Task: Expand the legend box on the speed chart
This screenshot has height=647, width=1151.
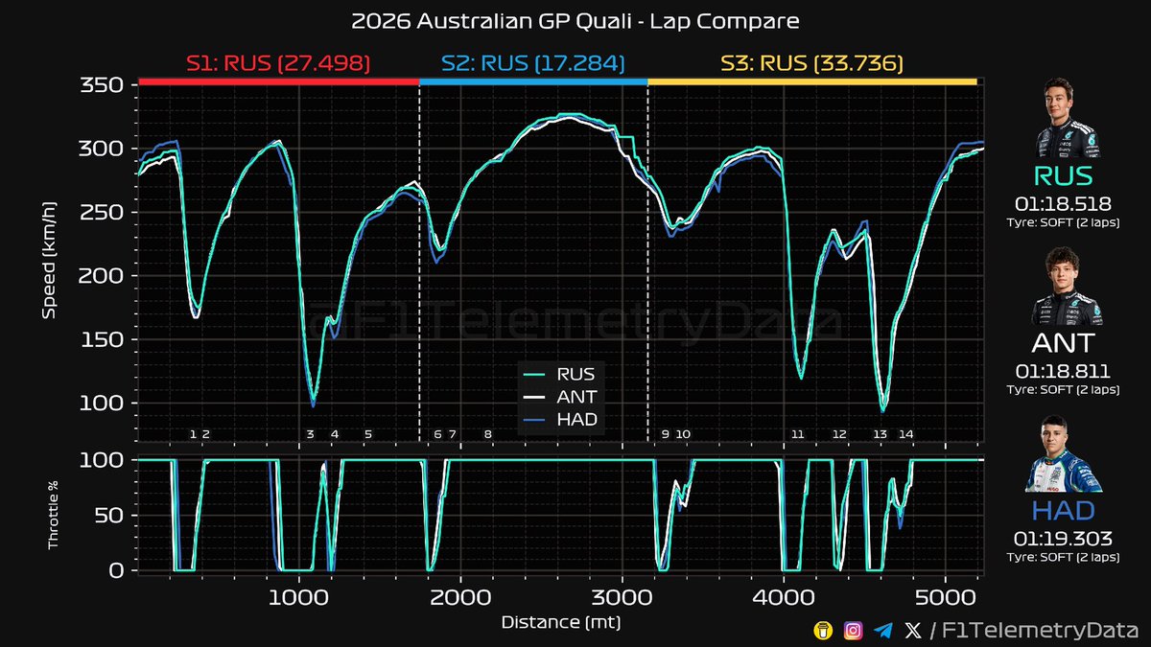Action: 559,397
